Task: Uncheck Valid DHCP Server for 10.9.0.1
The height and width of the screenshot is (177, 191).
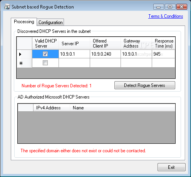Action: click(45, 54)
